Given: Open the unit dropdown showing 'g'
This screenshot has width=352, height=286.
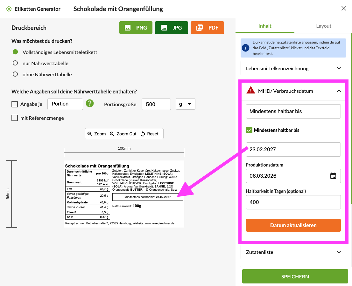Looking at the screenshot, I should (185, 104).
